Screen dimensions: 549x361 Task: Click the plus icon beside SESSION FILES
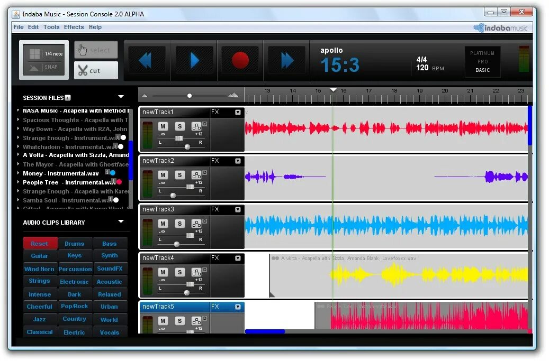point(68,98)
